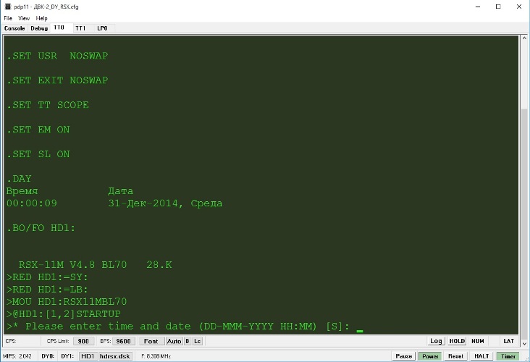The width and height of the screenshot is (530, 362).
Task: Switch to the Debug tab
Action: (x=39, y=28)
